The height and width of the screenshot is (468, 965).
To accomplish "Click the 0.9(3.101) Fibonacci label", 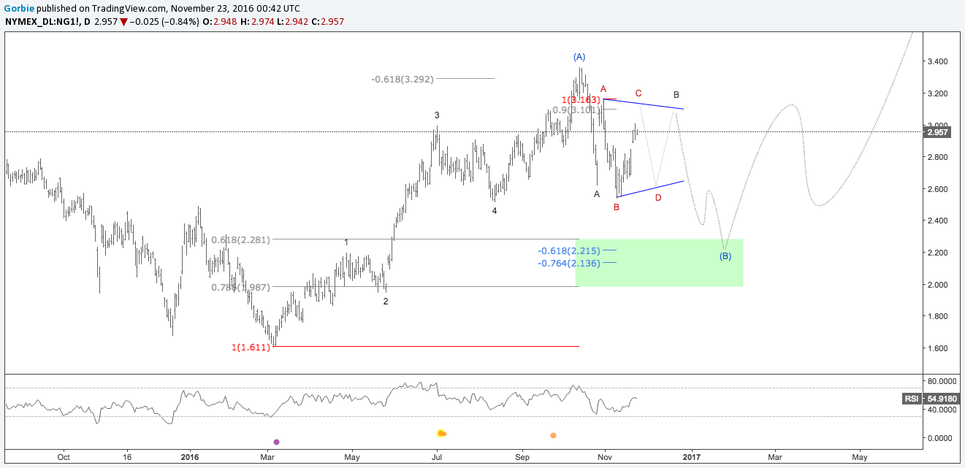I will 576,110.
